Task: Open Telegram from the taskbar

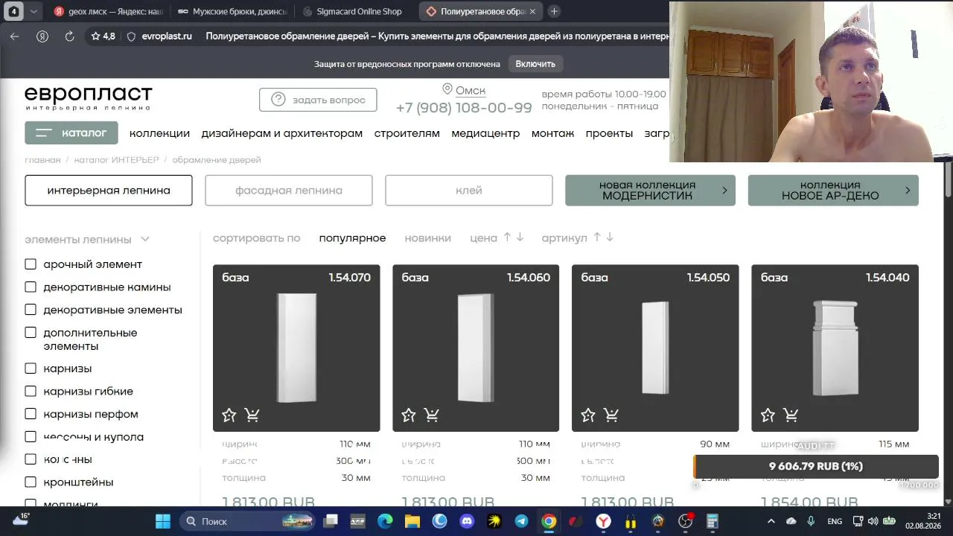Action: coord(521,521)
